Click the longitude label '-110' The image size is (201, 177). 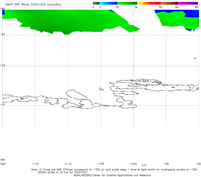click(x=68, y=164)
